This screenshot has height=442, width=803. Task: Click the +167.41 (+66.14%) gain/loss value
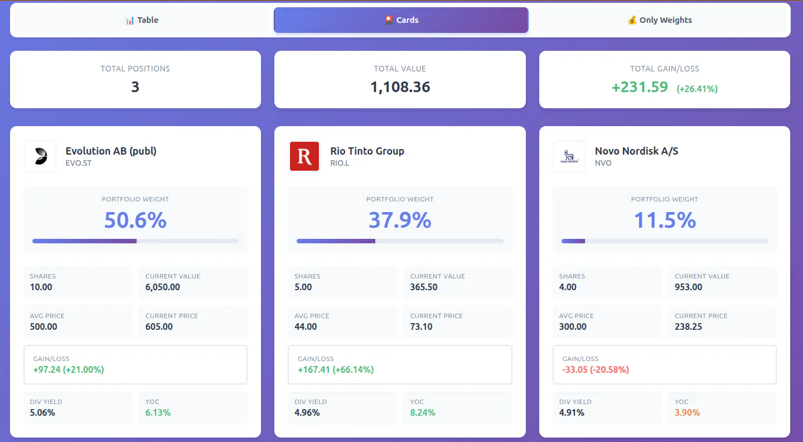pos(336,369)
